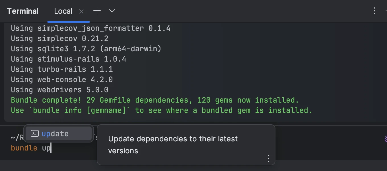Click the green 'Bundle complete!' output line
387x171 pixels.
tap(155, 100)
